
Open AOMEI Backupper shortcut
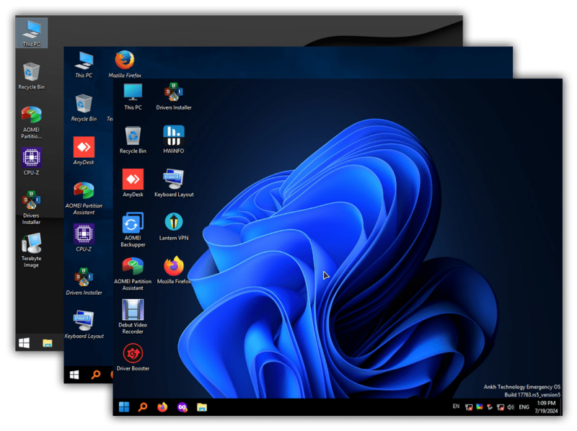point(133,223)
